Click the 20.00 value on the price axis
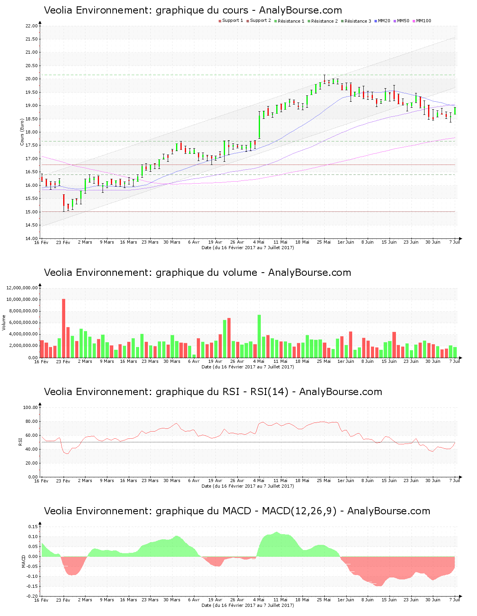 (x=31, y=79)
